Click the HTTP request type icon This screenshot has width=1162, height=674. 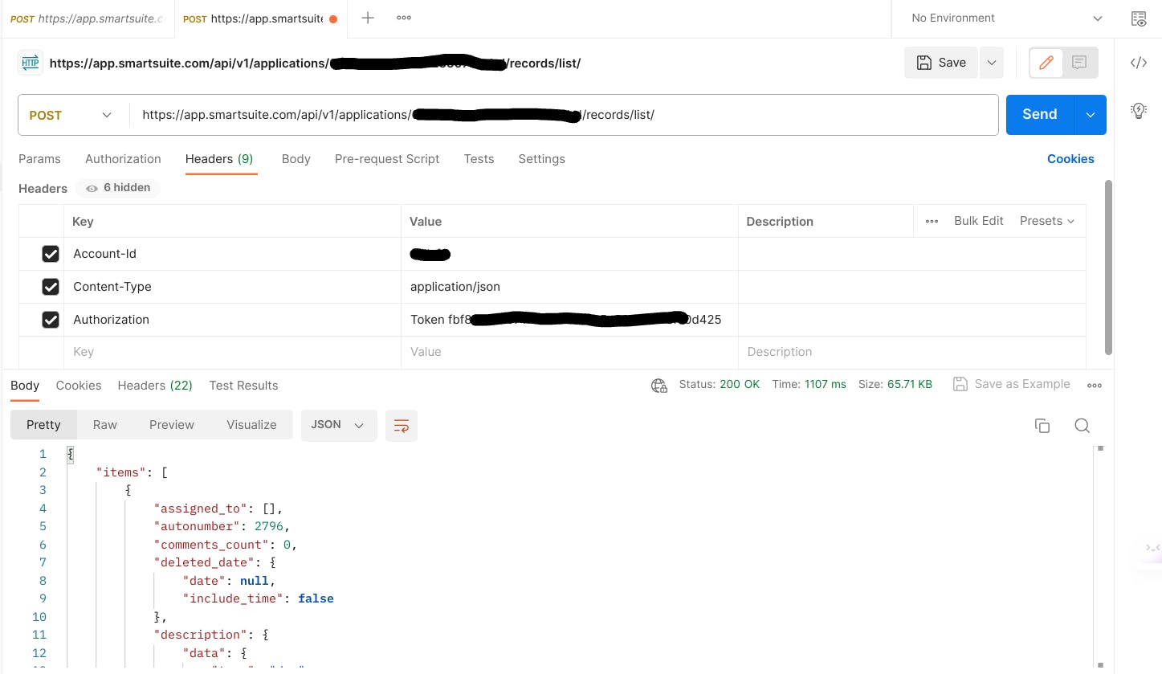pos(31,63)
